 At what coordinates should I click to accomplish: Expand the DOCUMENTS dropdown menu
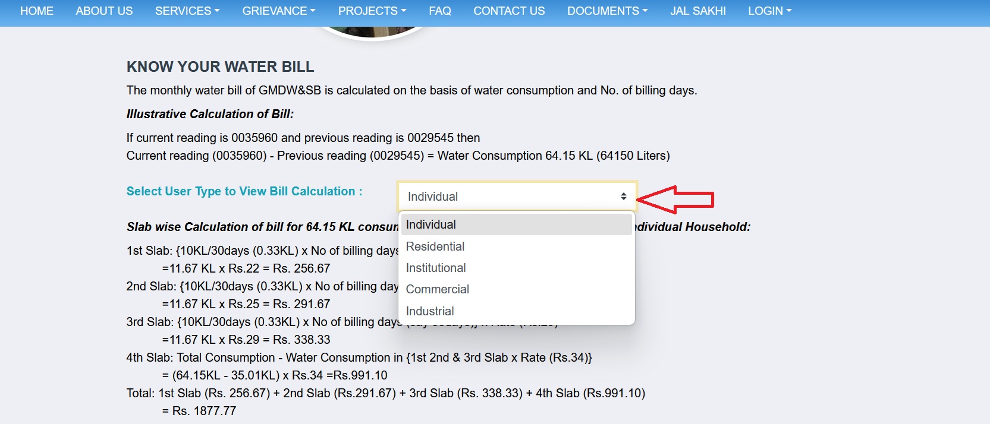click(607, 11)
